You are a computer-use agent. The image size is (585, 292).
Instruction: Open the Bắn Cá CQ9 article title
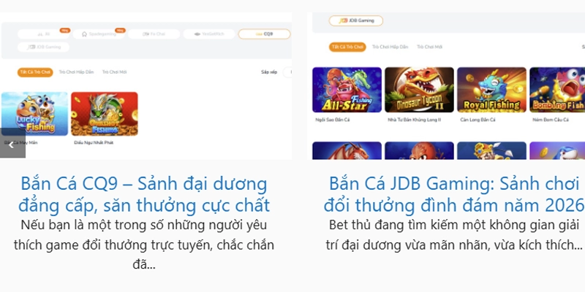pos(143,194)
